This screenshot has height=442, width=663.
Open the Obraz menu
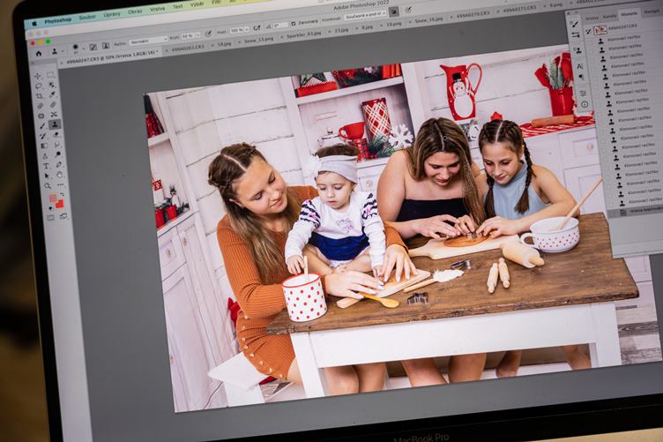coord(135,11)
